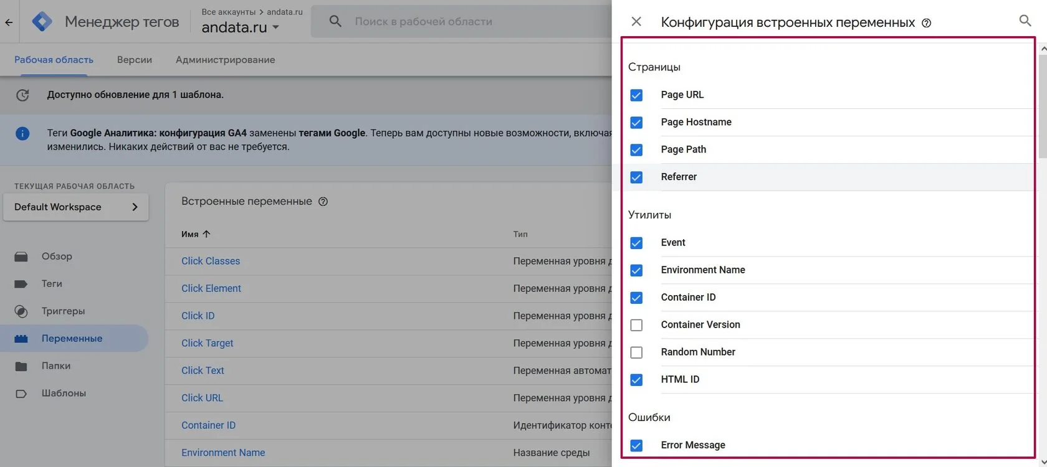
Task: Sort by the Имя column header
Action: point(190,234)
